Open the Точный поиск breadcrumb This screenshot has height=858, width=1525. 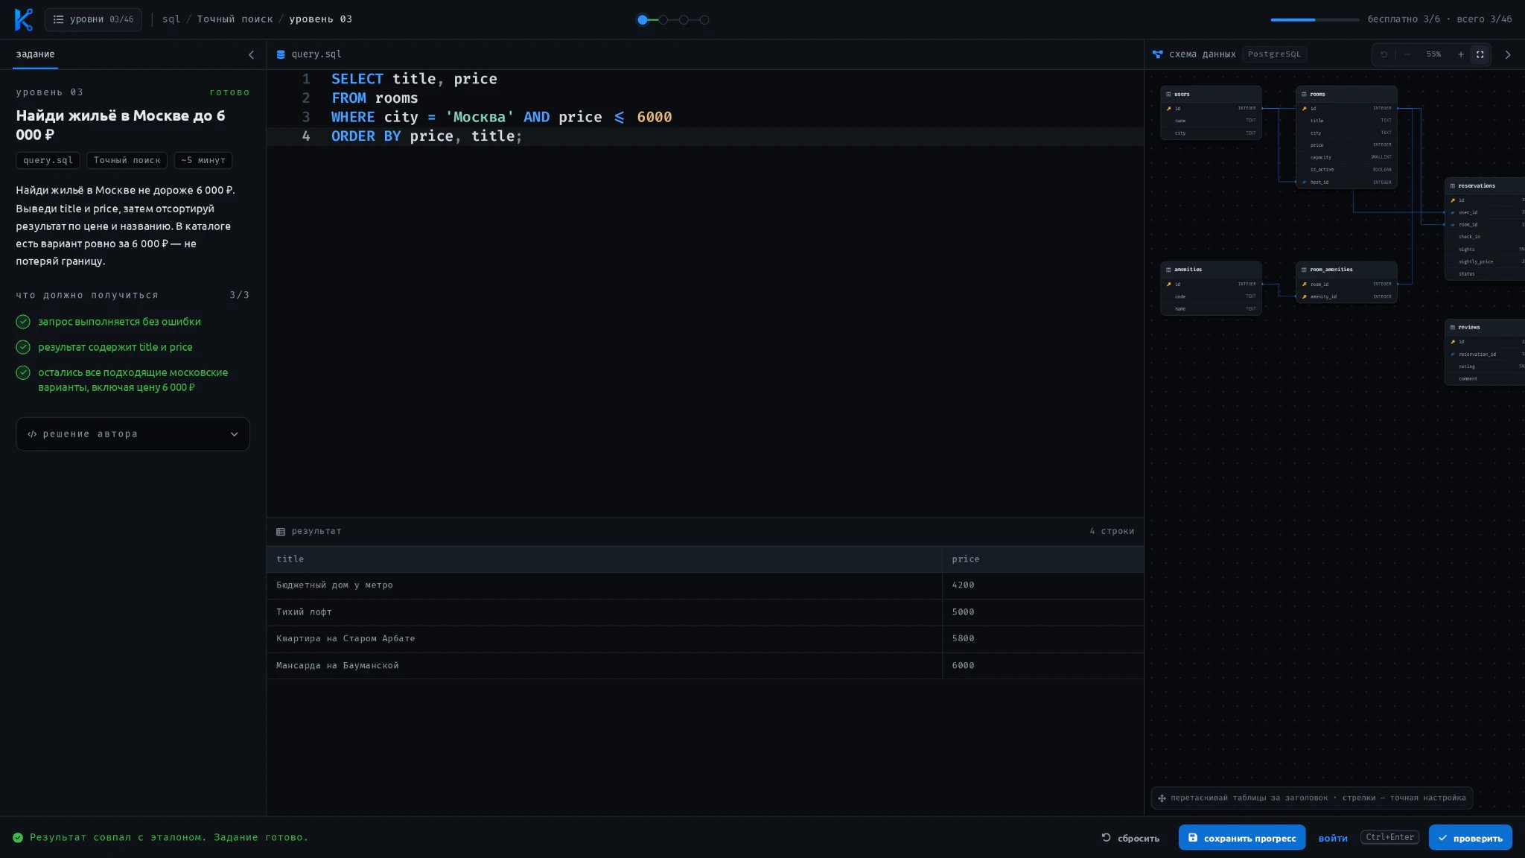coord(235,19)
